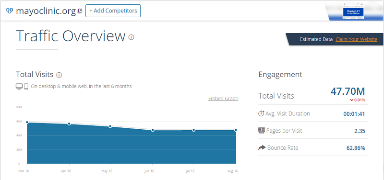Open the Claim Your Website link

[x=356, y=39]
